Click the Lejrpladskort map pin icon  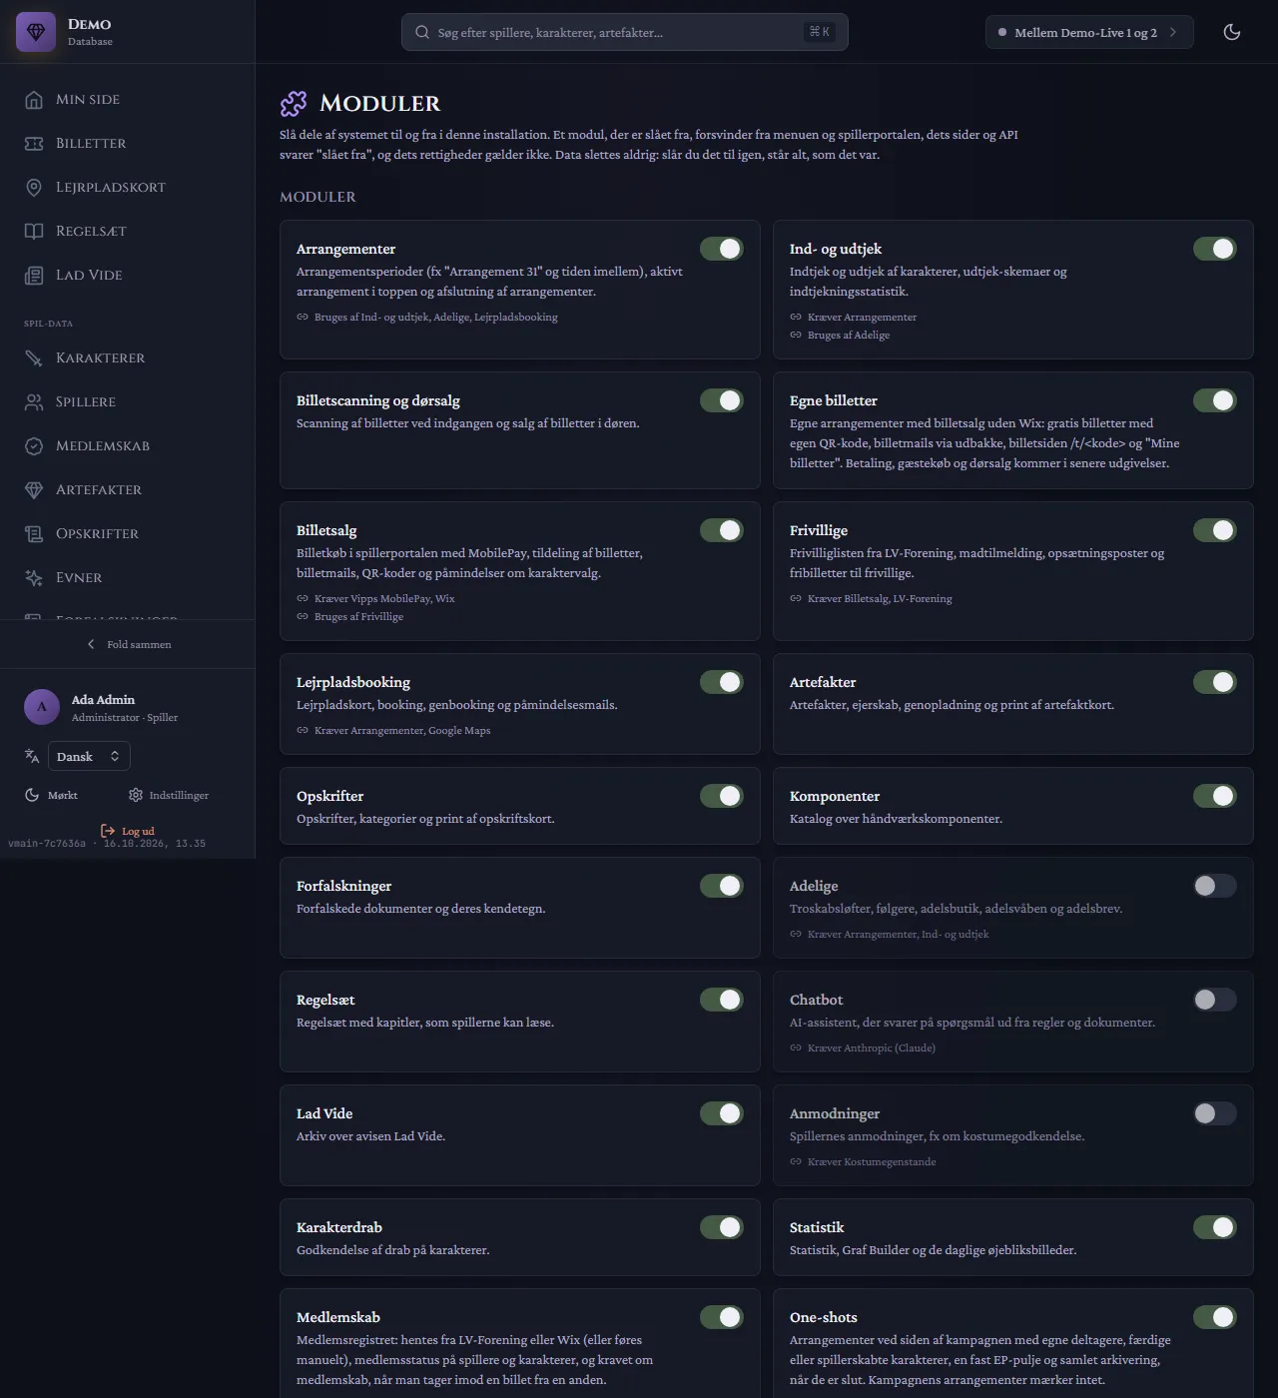pos(34,188)
